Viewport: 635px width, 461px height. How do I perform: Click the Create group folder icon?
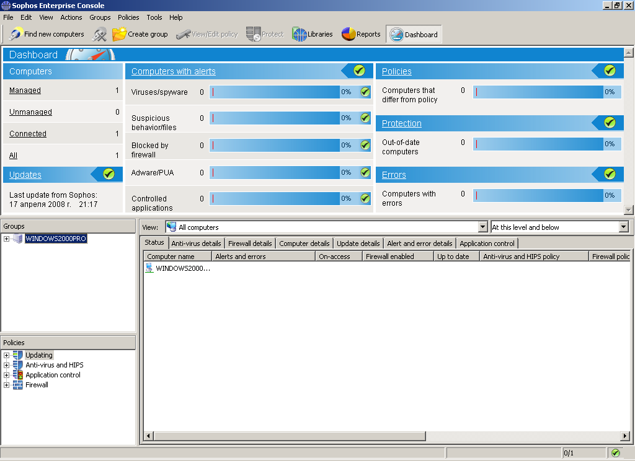coord(119,34)
